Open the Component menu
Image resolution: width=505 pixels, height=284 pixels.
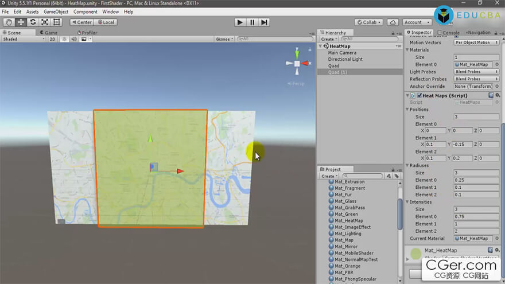tap(86, 11)
